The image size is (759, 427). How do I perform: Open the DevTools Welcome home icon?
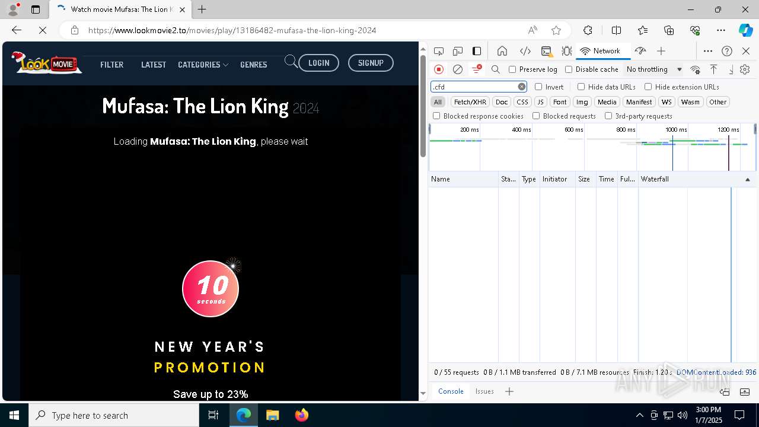tap(502, 51)
